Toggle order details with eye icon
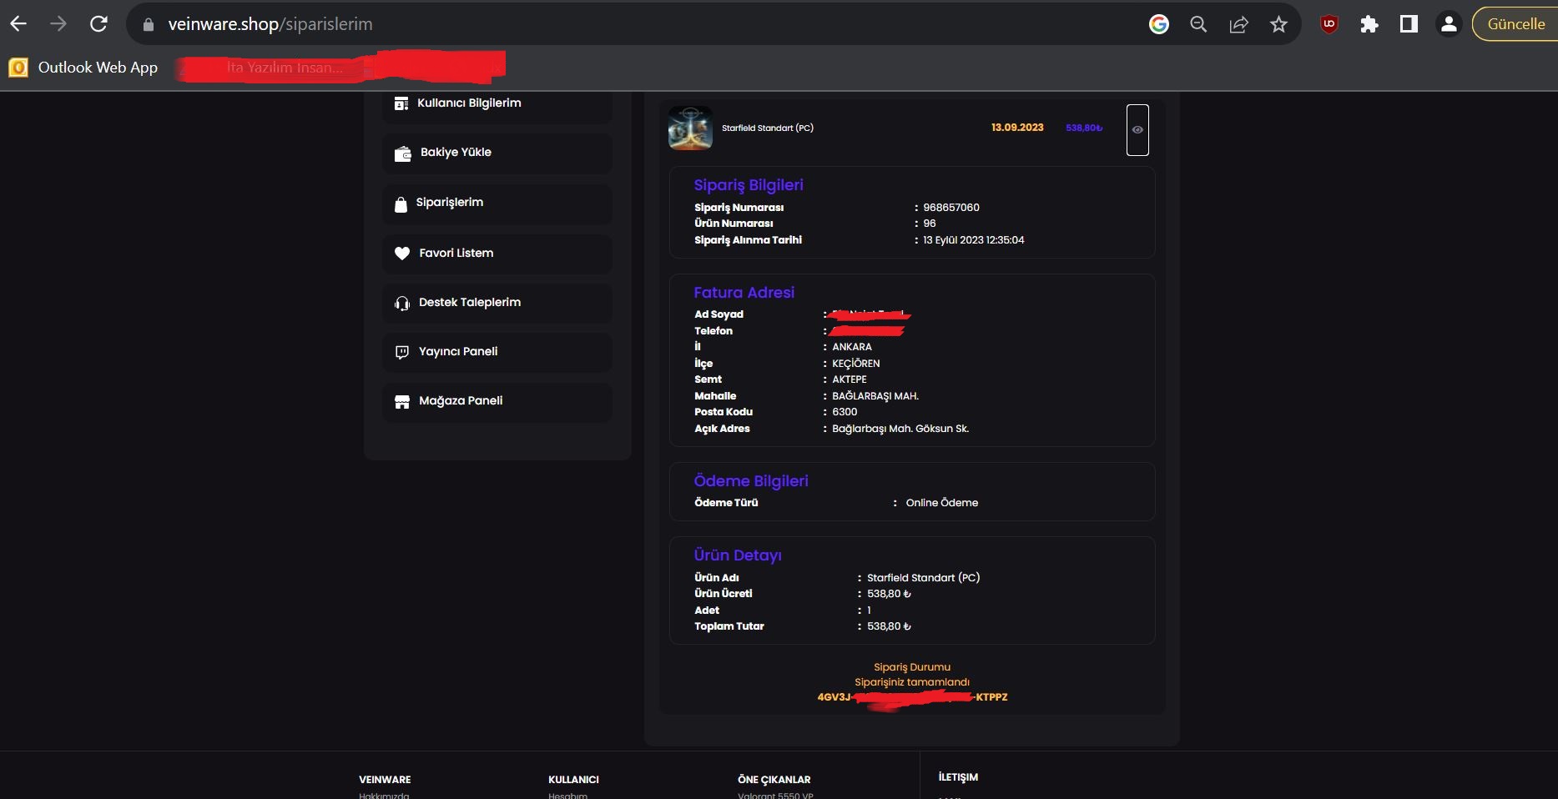 pyautogui.click(x=1137, y=129)
